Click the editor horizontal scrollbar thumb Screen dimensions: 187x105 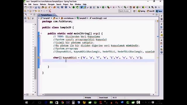[97, 94]
